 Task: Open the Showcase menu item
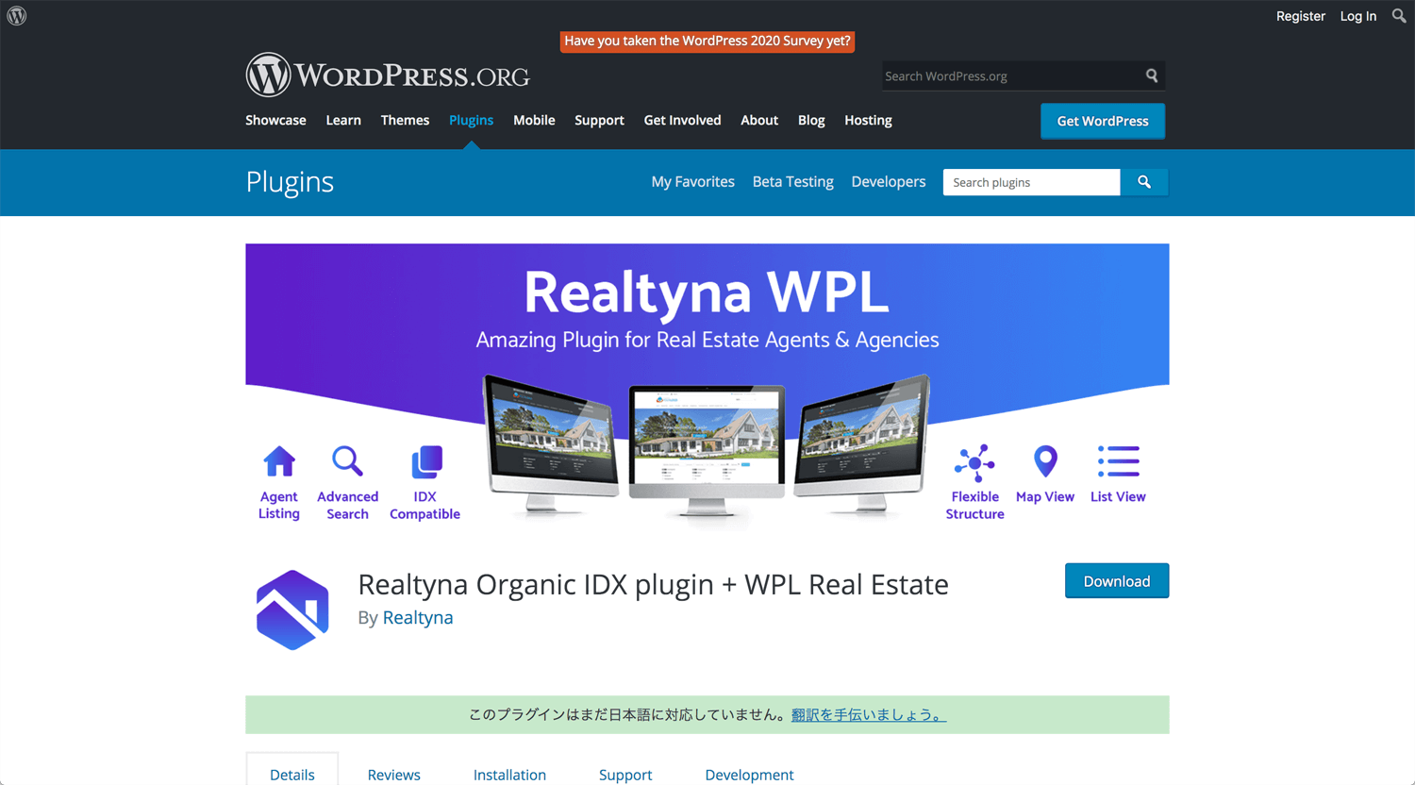pyautogui.click(x=275, y=120)
